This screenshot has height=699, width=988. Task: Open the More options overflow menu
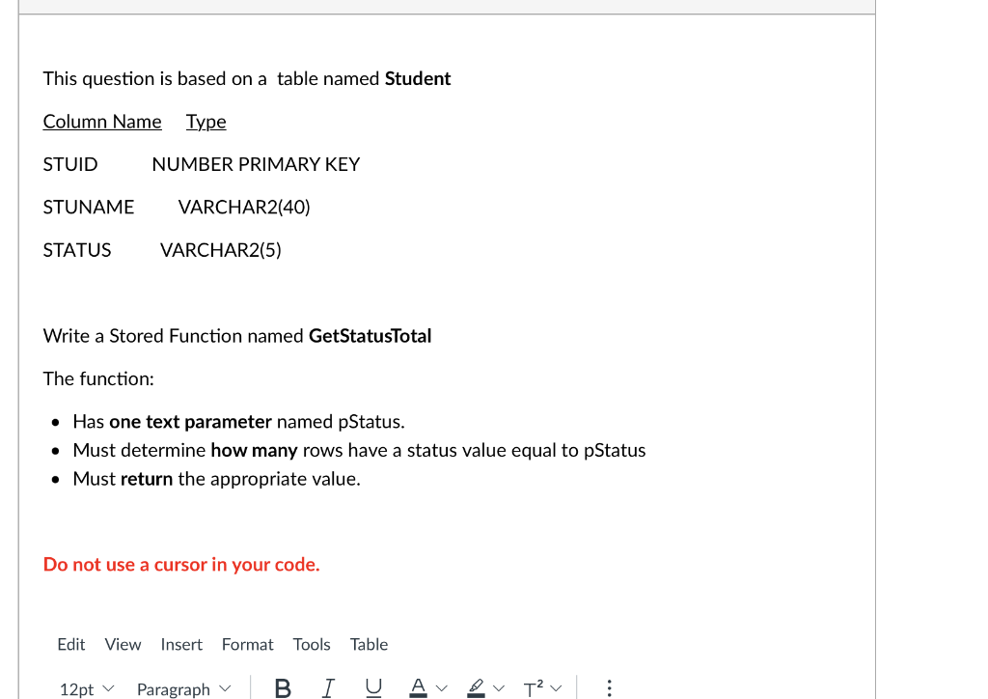coord(610,686)
